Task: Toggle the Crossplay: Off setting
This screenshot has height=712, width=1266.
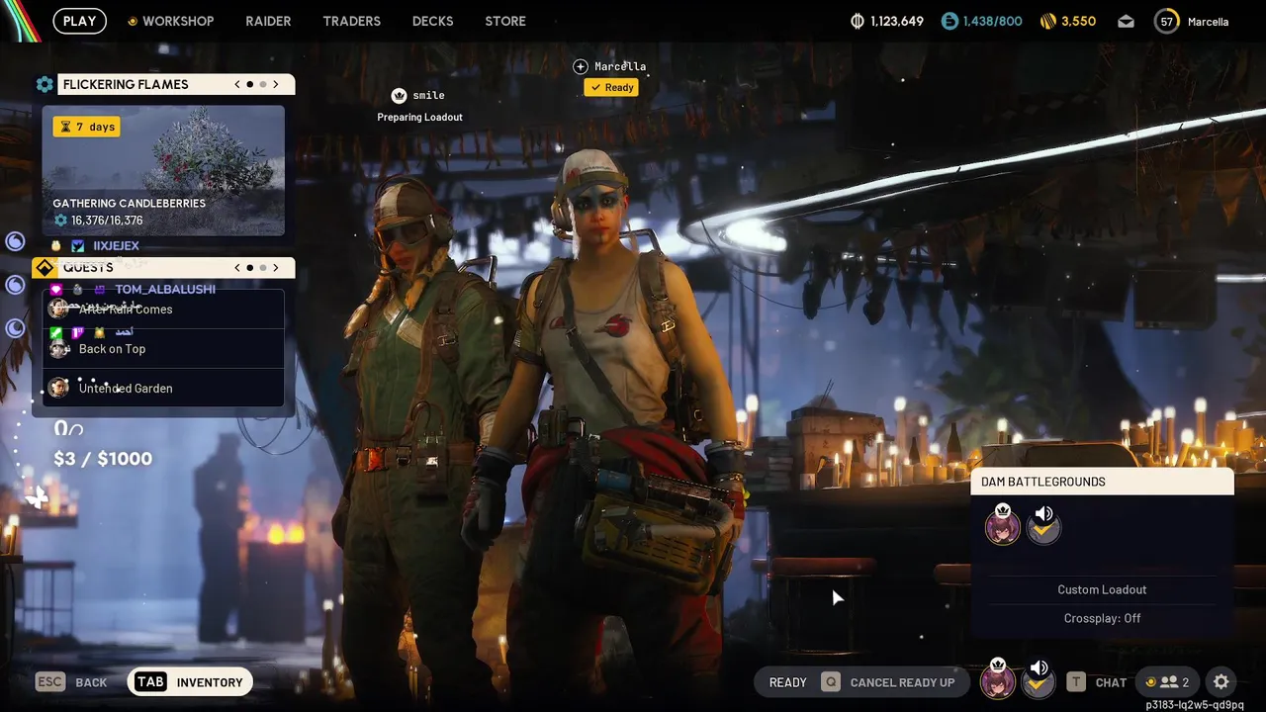Action: point(1102,618)
